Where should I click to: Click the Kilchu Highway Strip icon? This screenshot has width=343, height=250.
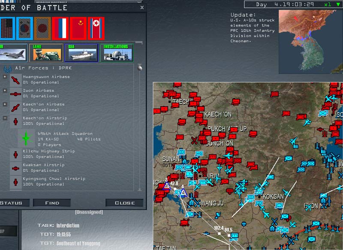pos(15,155)
